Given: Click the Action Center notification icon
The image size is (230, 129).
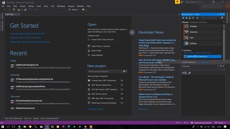Looking at the screenshot, I should pyautogui.click(x=225, y=126).
